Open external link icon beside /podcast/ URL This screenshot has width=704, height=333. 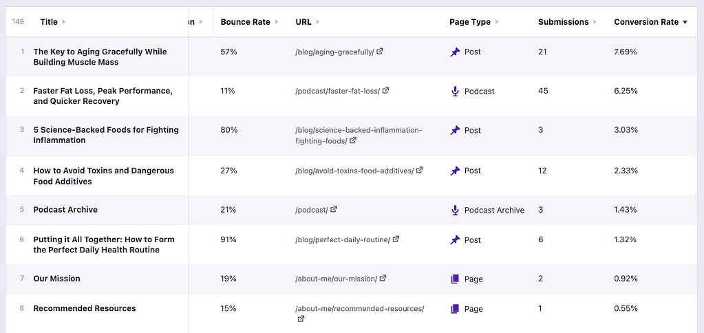pyautogui.click(x=334, y=210)
